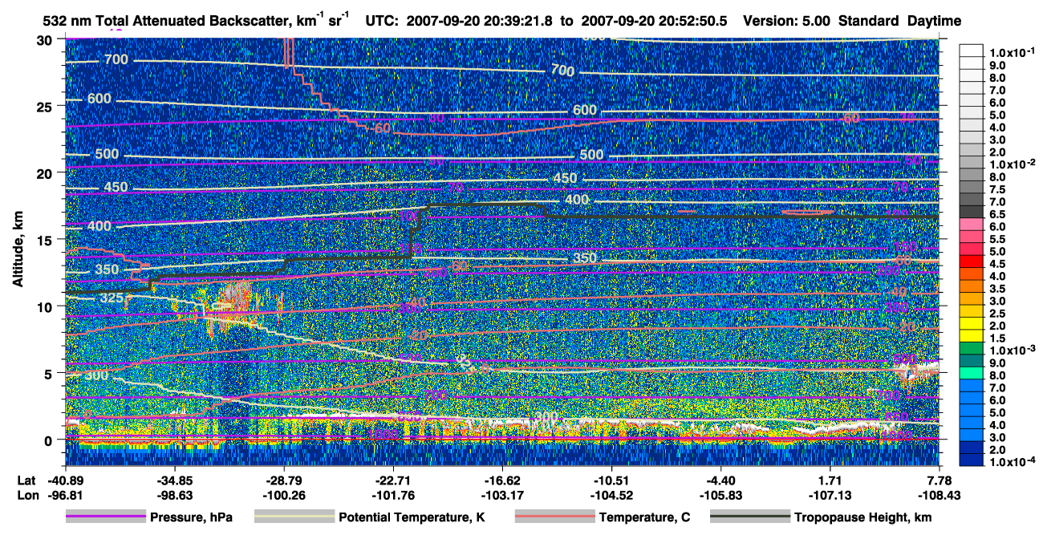Click the 'Lat' row label
Viewport: 1043px width, 535px height.
tap(26, 480)
